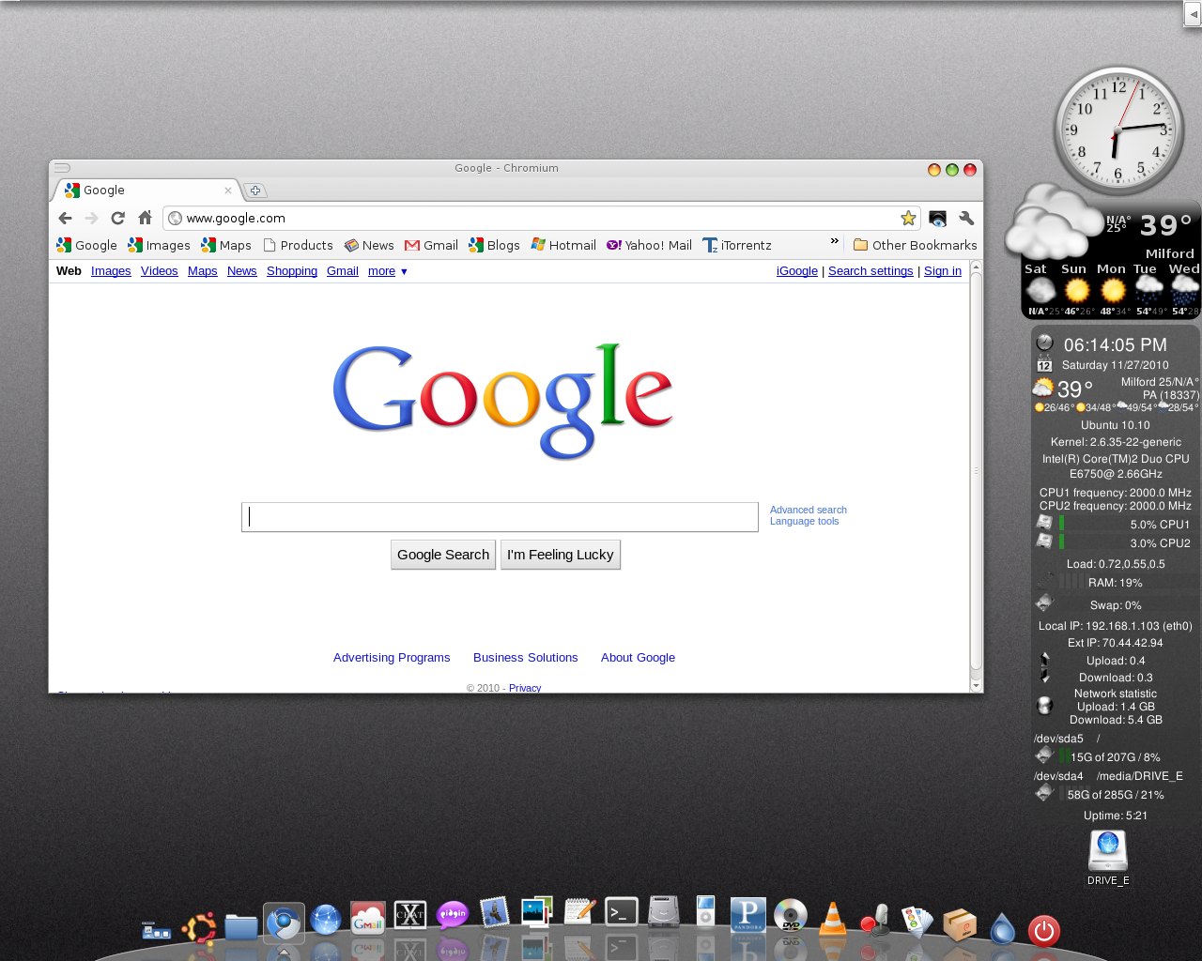
Task: Open the Products bookmark
Action: click(x=298, y=245)
